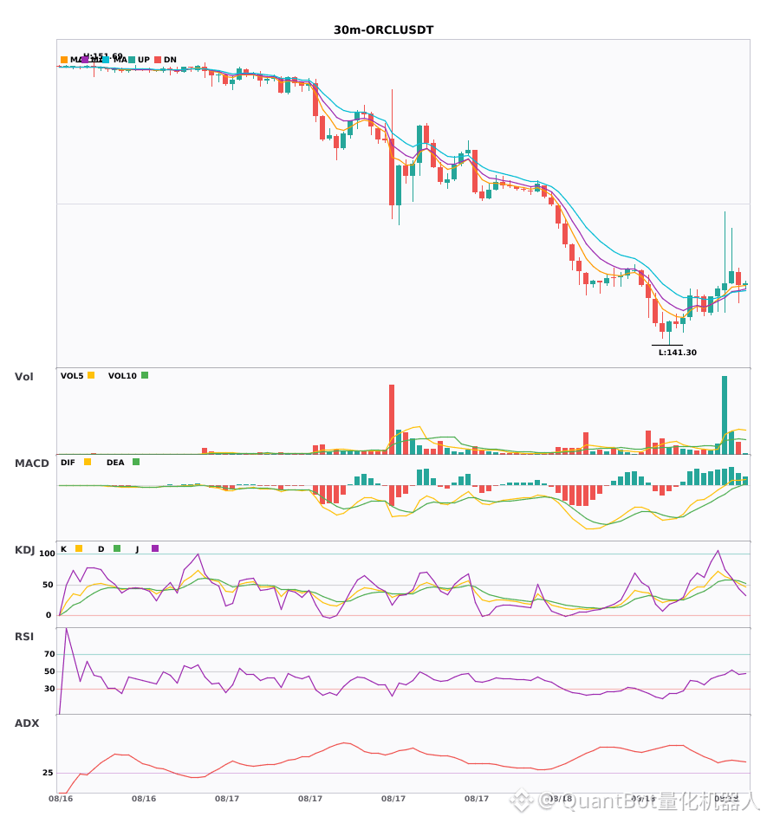The width and height of the screenshot is (767, 823).
Task: Click the 25 level on ADX axis
Action: [48, 773]
